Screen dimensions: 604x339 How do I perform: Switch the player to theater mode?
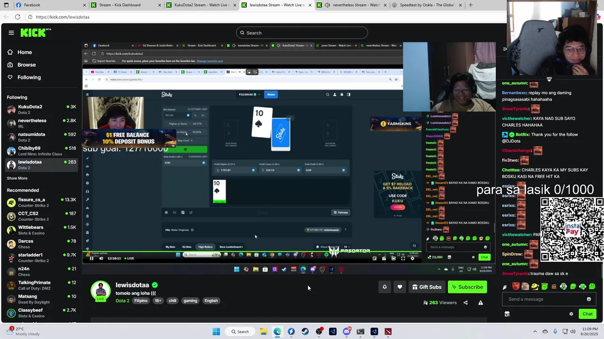(x=394, y=258)
